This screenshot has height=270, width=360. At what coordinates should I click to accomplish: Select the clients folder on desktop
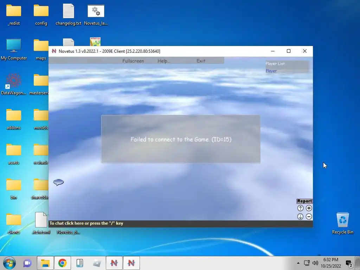[14, 224]
